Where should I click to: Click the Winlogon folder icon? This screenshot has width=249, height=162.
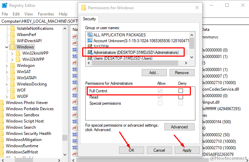point(12,66)
